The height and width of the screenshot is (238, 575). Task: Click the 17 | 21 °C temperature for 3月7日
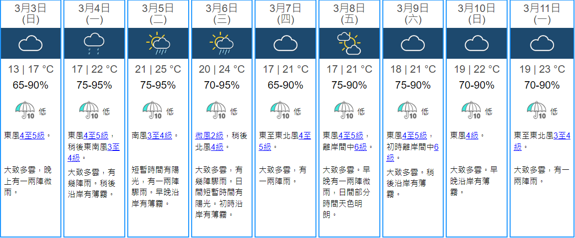pyautogui.click(x=285, y=69)
